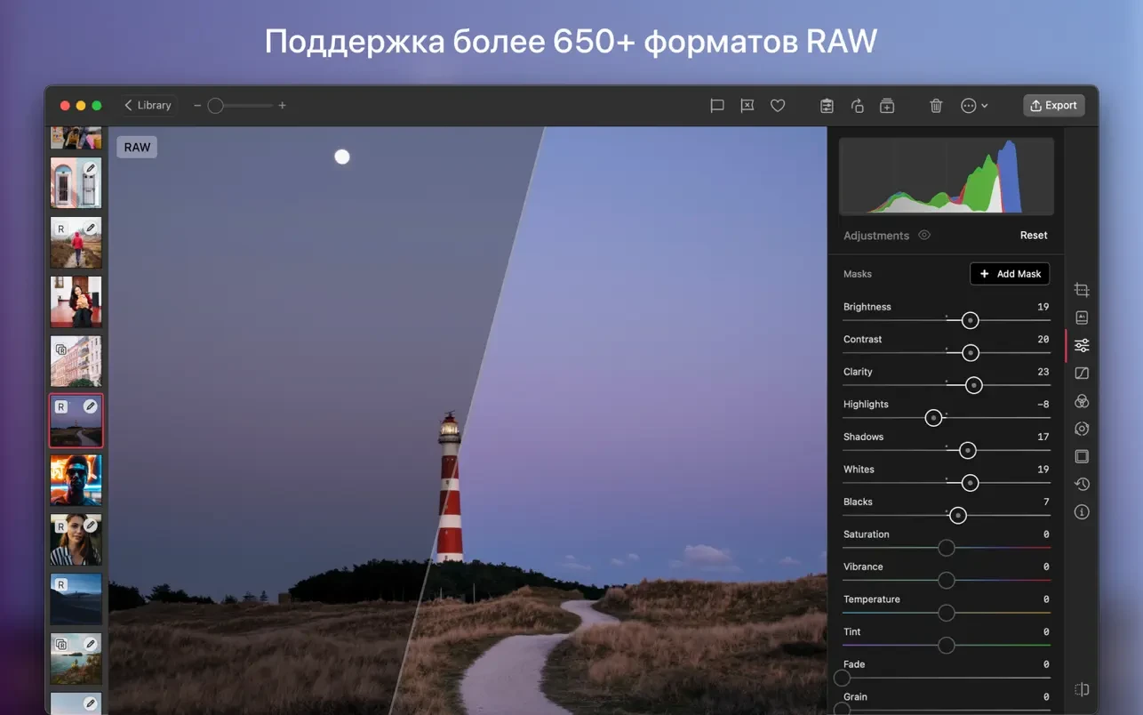Viewport: 1143px width, 715px height.
Task: Click the Highlights value -8
Action: [1043, 405]
